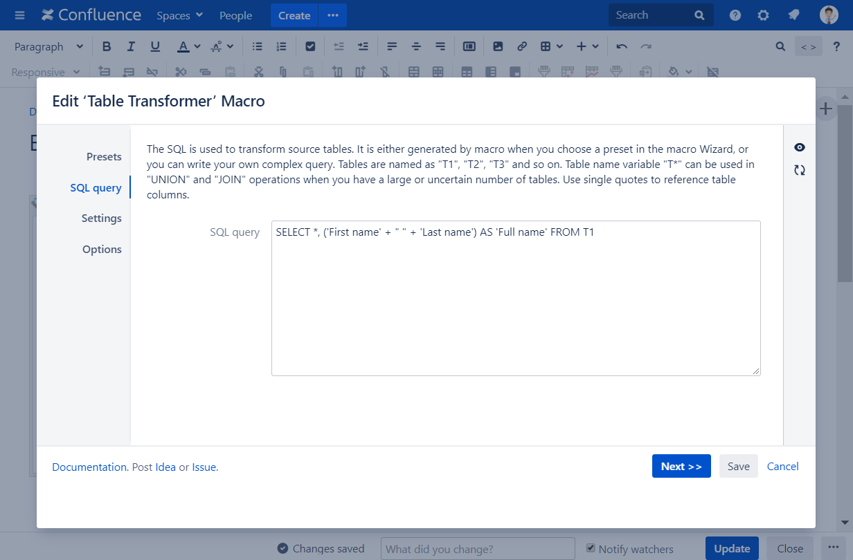
Task: Open the Confluence help question mark icon
Action: point(735,15)
